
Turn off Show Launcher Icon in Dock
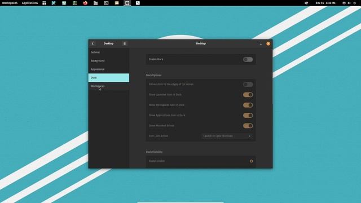(248, 95)
